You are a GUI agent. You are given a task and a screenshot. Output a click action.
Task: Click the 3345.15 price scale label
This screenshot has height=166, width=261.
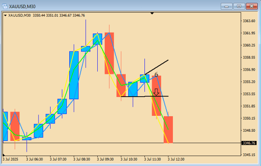point(249,155)
